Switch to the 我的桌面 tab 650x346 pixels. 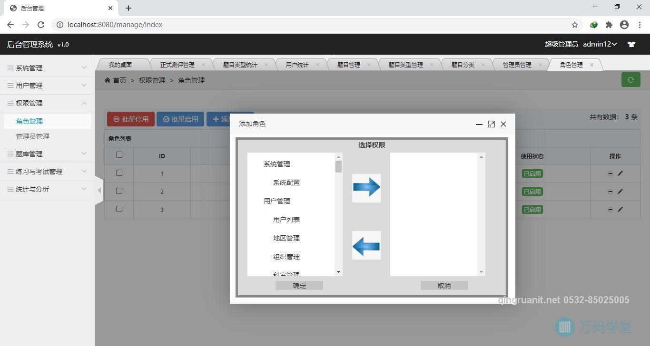pyautogui.click(x=120, y=64)
